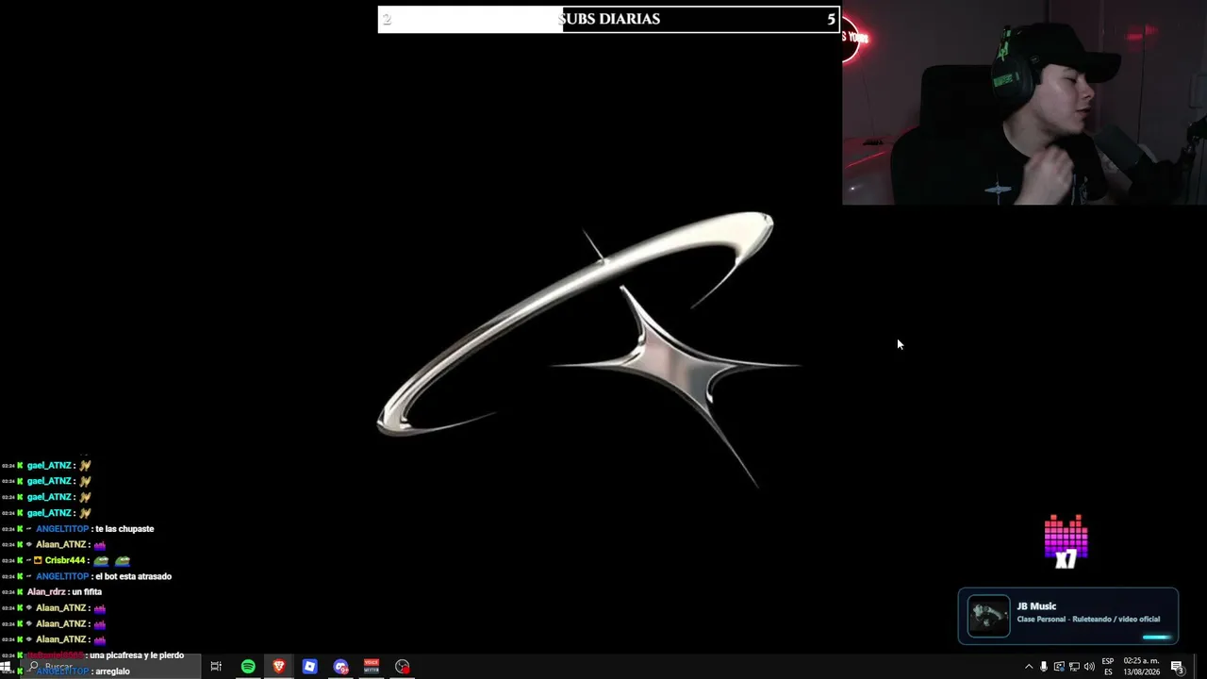Click the username Crisbr444 in chat
Screen dimensions: 1207x679
[65, 560]
